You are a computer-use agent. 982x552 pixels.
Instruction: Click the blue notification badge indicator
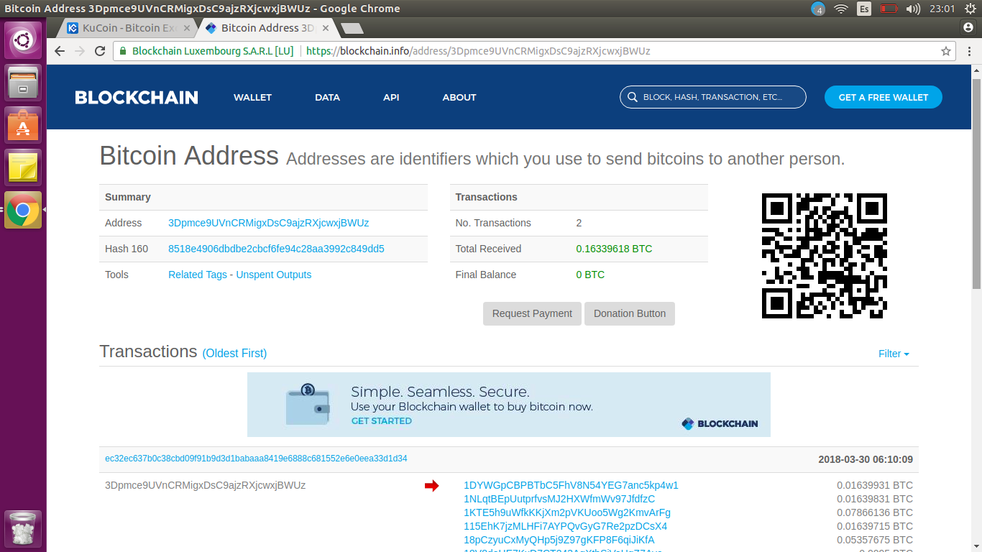818,9
